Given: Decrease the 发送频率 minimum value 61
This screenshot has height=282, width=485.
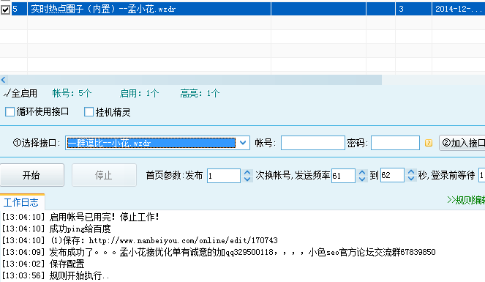Looking at the screenshot, I should [362, 179].
